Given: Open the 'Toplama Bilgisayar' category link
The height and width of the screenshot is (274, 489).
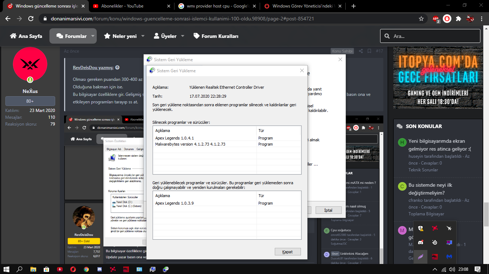Looking at the screenshot, I should 426,214.
